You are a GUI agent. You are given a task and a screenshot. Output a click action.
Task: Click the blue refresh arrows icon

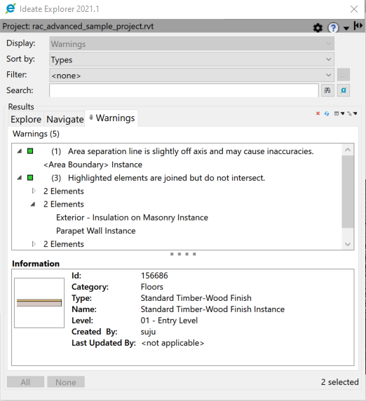(327, 113)
